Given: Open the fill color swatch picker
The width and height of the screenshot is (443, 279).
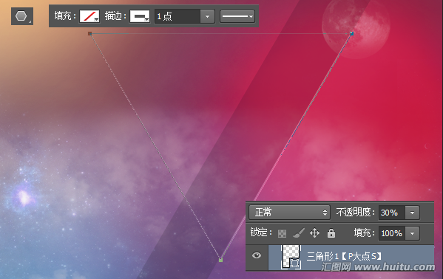Looking at the screenshot, I should click(89, 16).
